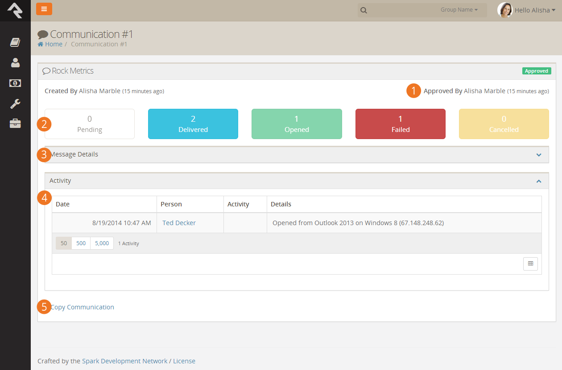The width and height of the screenshot is (562, 370).
Task: Expand the Message Details panel chevron
Action: click(539, 155)
